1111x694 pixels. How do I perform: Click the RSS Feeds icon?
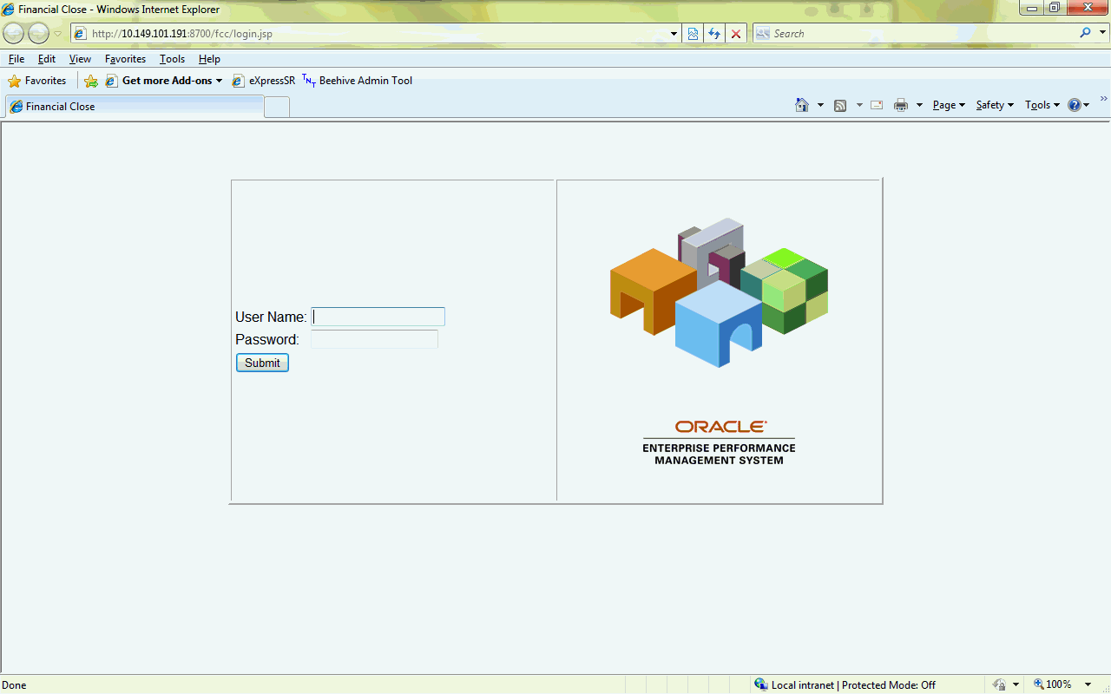(840, 105)
